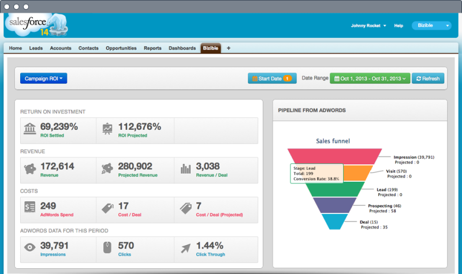Click the 39,791 impressions value
The height and width of the screenshot is (274, 462).
(x=54, y=246)
